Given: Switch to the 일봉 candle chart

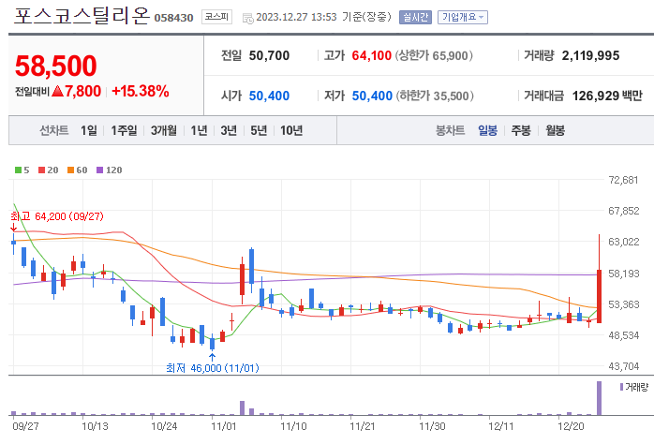Looking at the screenshot, I should coord(487,130).
